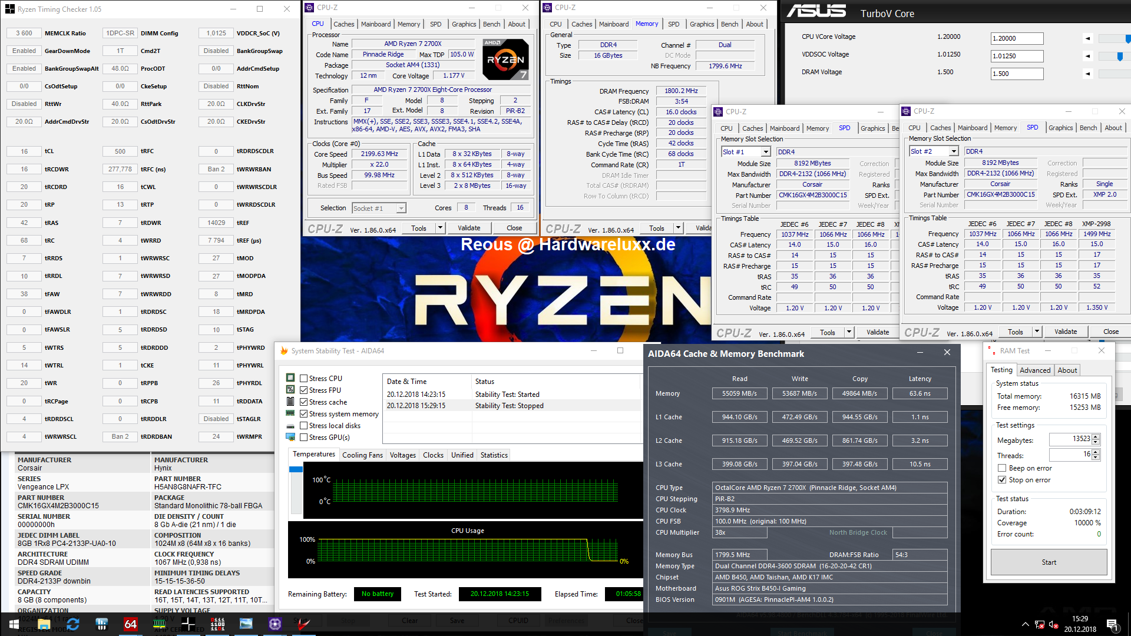
Task: Click Validate in the CPU-Z CPU window
Action: 469,228
